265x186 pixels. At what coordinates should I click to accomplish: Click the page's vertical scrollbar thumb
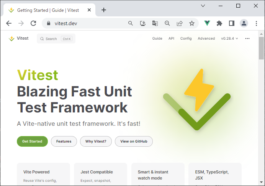coord(261,48)
